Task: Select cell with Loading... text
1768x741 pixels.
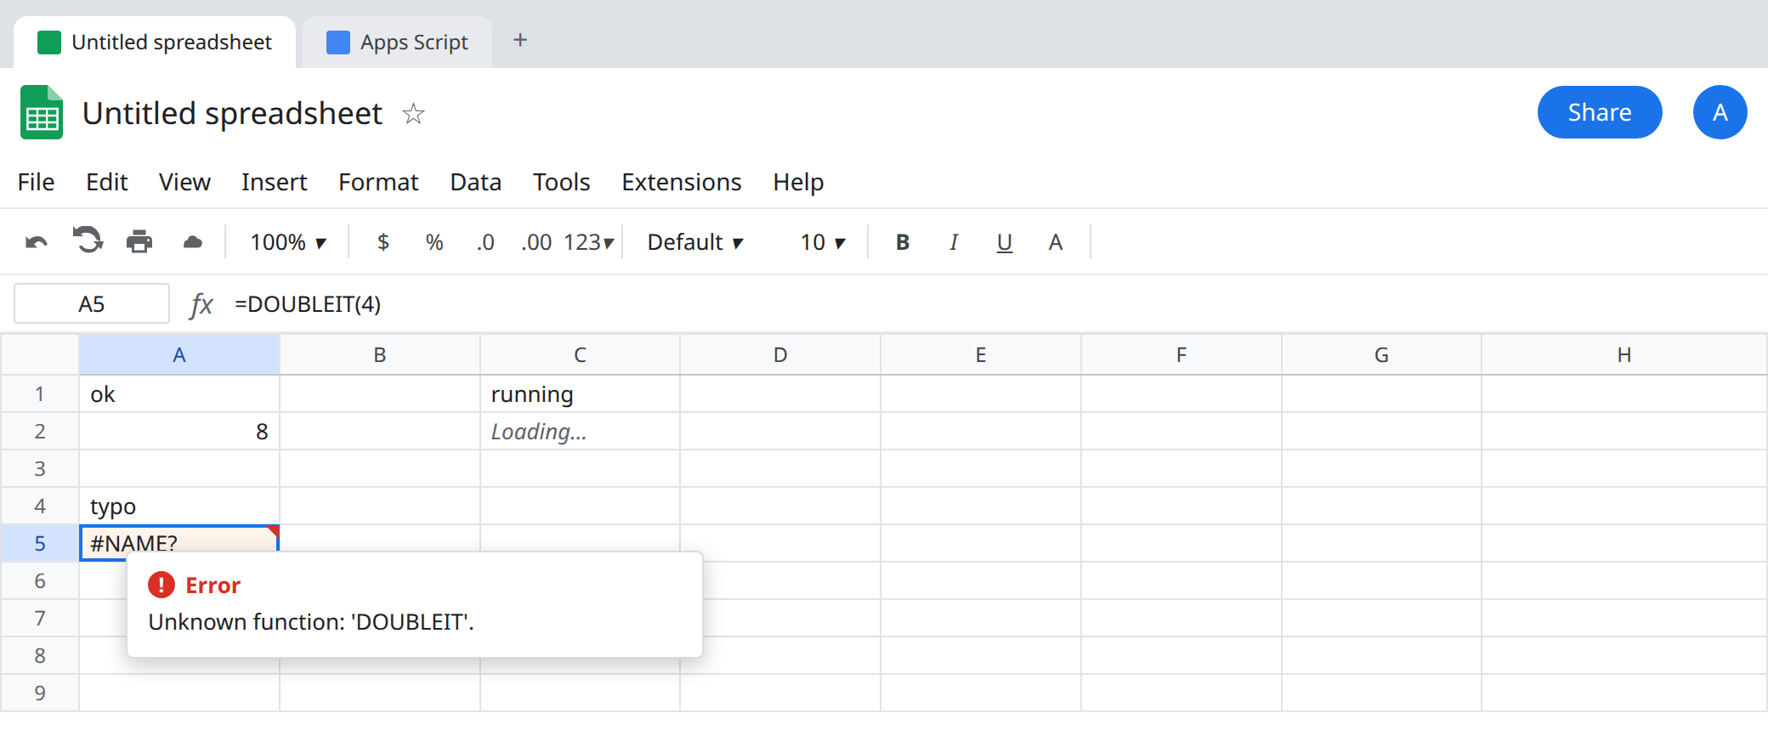Action: click(580, 431)
